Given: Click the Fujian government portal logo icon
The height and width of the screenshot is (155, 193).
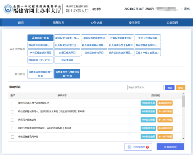Looking at the screenshot, I should pyautogui.click(x=8, y=9).
